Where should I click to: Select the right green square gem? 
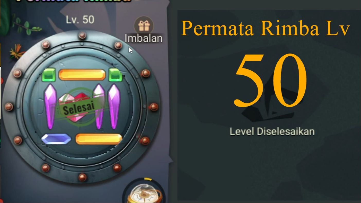(x=115, y=75)
